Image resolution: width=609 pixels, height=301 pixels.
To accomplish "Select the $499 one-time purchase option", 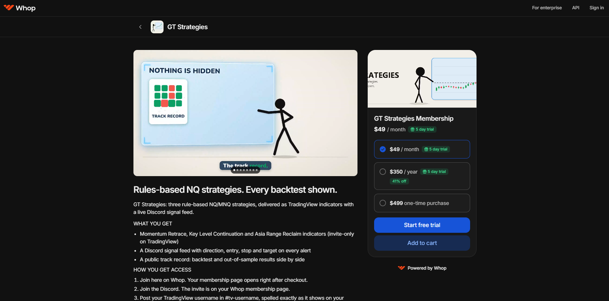I will [x=422, y=203].
